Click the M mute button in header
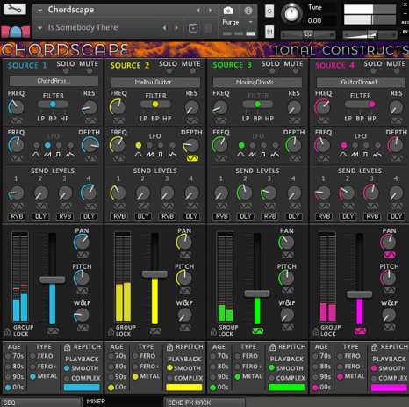 (269, 32)
